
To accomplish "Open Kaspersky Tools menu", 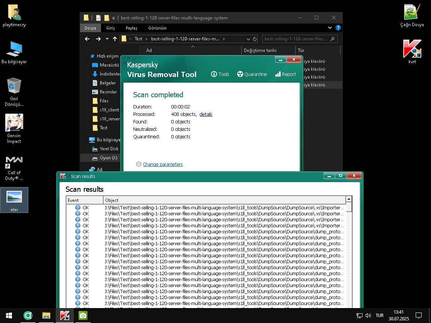I will 220,74.
